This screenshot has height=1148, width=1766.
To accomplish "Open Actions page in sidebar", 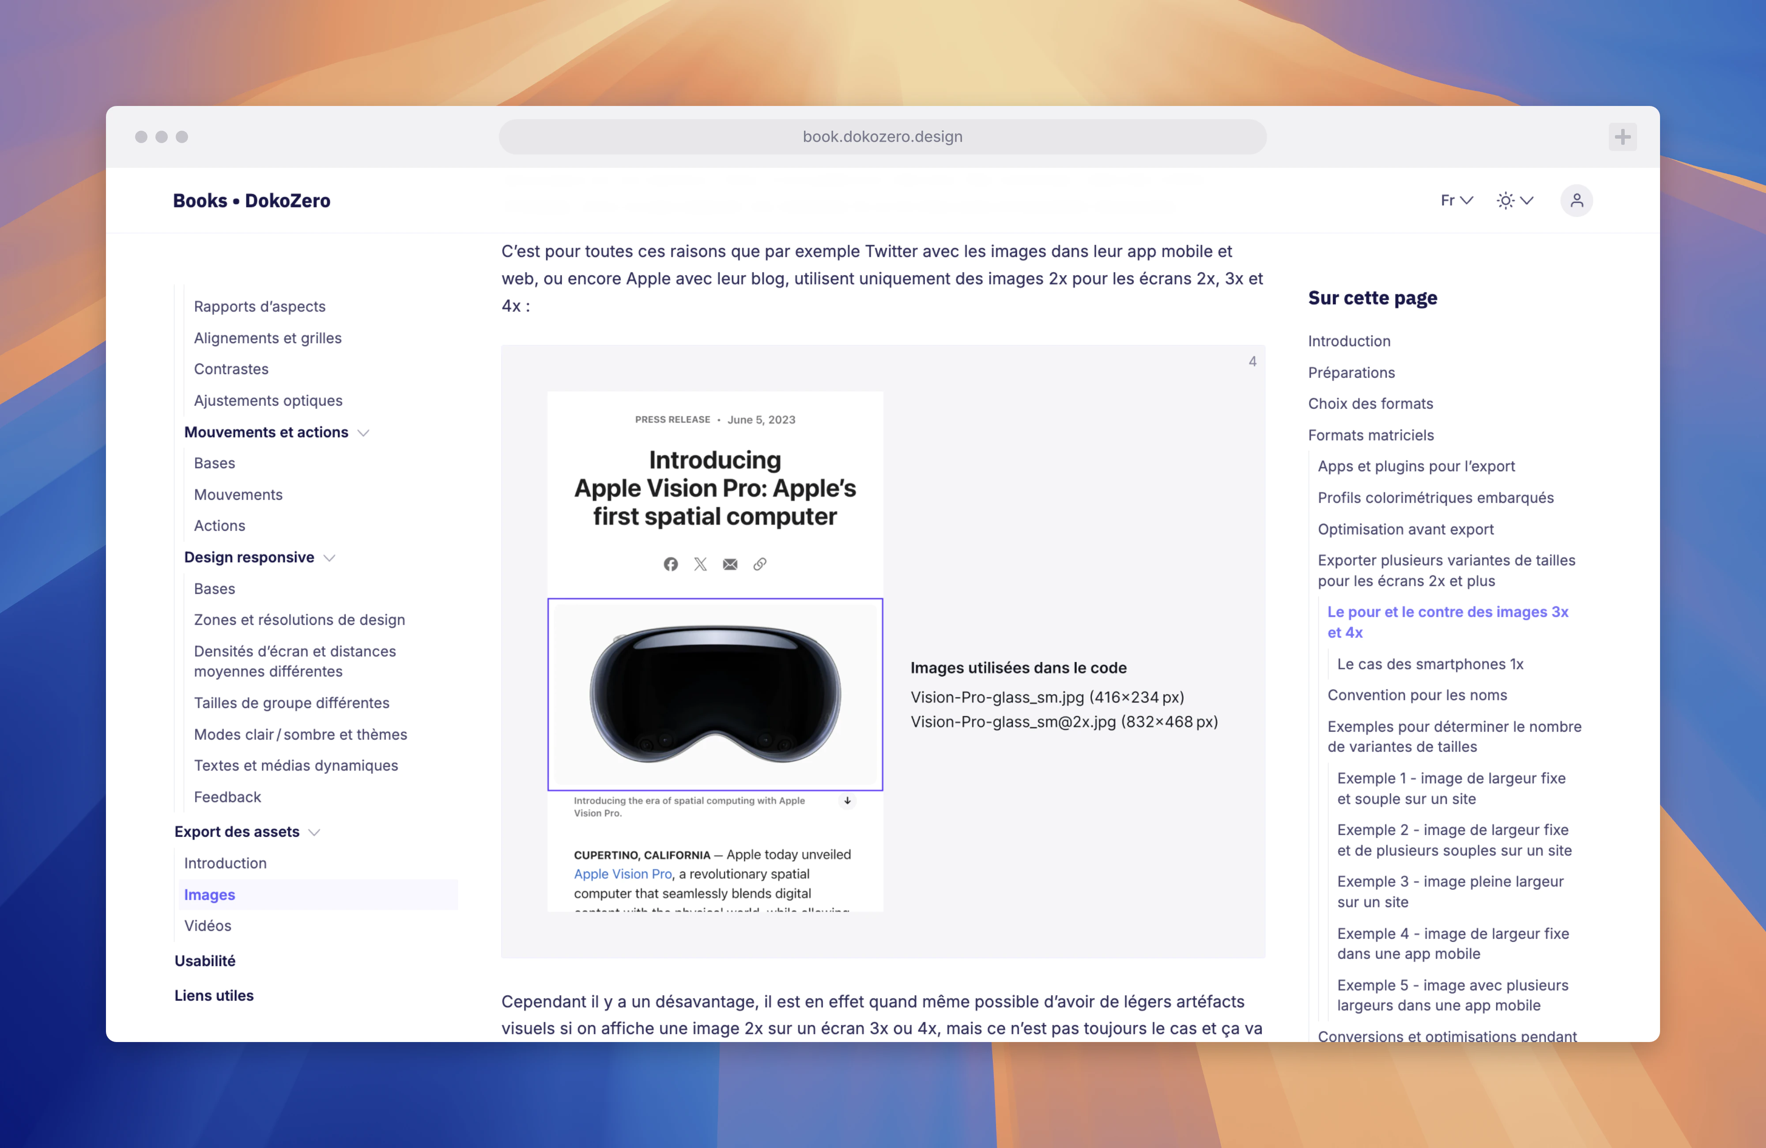I will pyautogui.click(x=219, y=525).
